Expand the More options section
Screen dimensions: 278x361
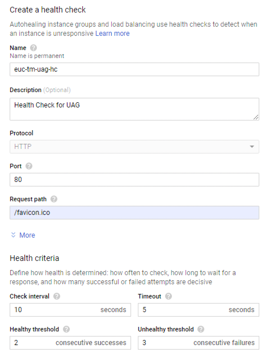[27, 235]
